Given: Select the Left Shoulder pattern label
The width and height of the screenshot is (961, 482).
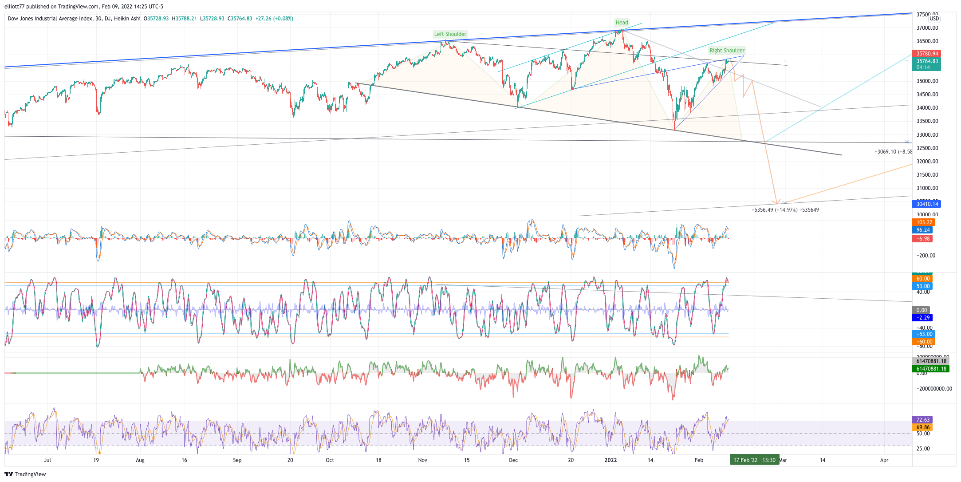Looking at the screenshot, I should click(x=450, y=34).
